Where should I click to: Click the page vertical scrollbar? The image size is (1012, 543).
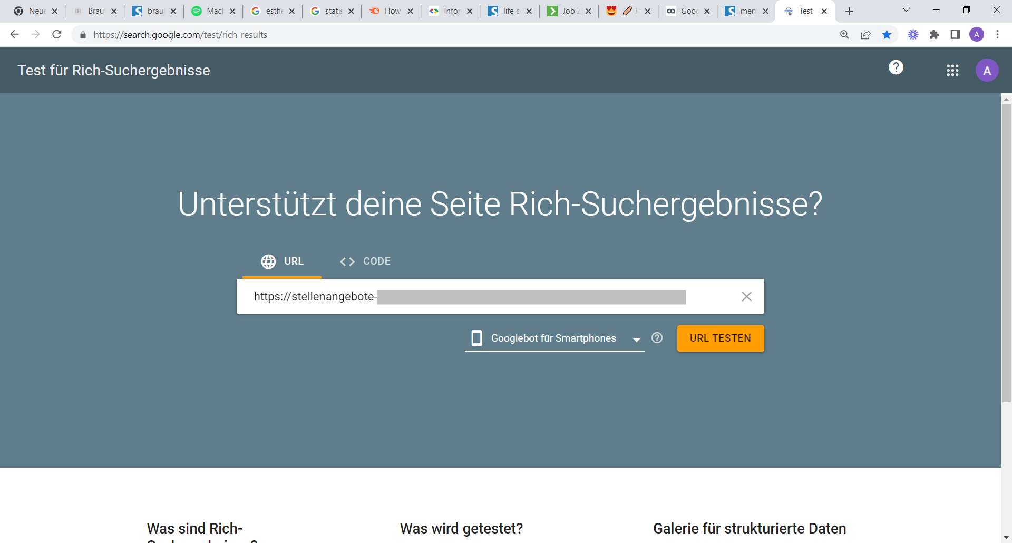point(1006,253)
